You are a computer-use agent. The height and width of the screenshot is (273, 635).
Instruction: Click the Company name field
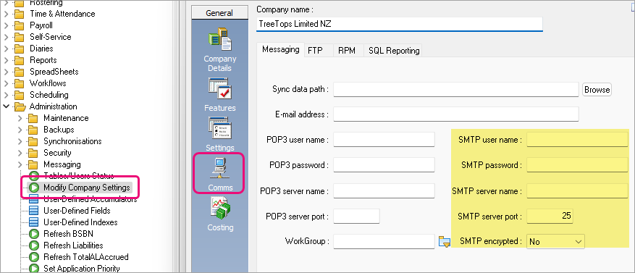click(399, 24)
